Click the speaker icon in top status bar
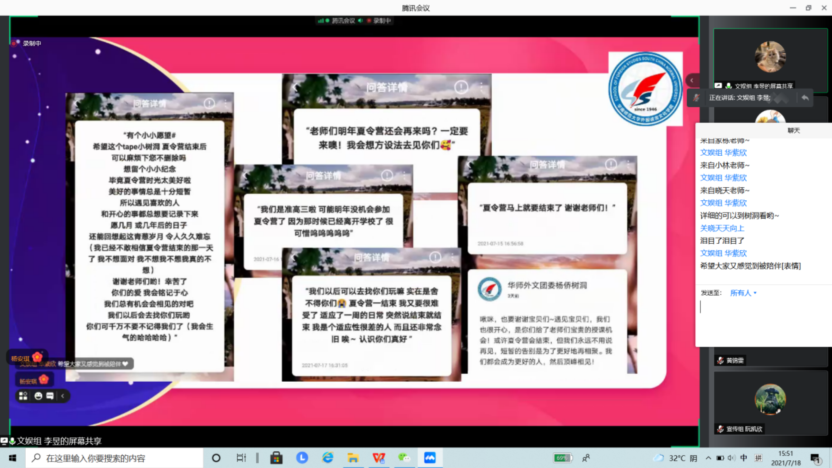This screenshot has width=832, height=468. point(360,21)
